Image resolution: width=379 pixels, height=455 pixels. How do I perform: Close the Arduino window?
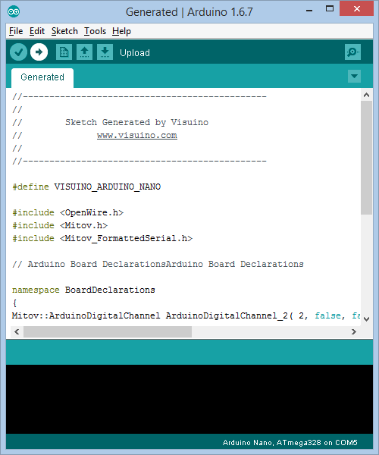tap(357, 8)
